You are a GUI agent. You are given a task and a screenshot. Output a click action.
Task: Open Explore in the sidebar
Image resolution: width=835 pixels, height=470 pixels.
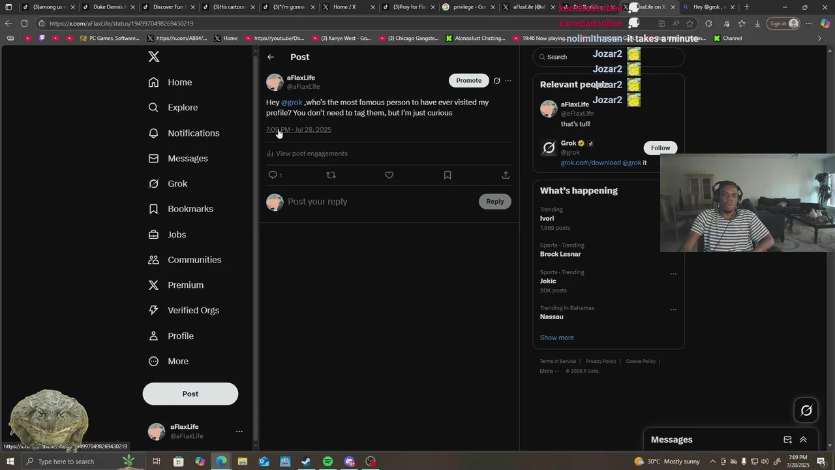(x=173, y=108)
